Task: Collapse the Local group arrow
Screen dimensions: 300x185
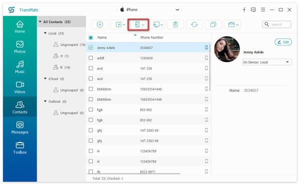Action: (x=45, y=33)
